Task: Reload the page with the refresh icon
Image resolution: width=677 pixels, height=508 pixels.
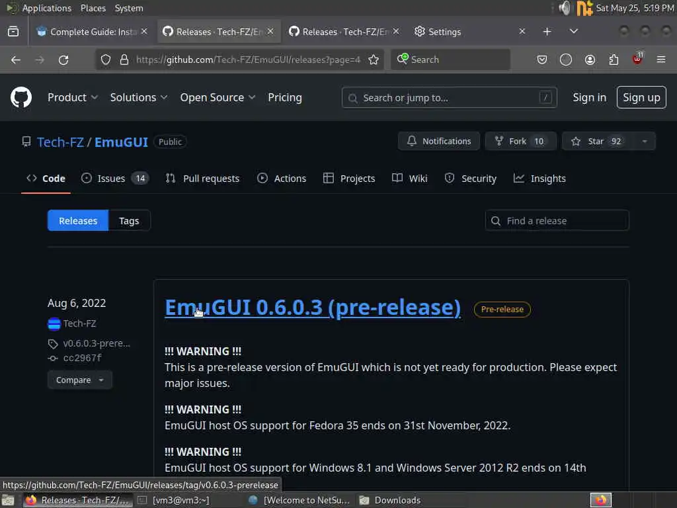Action: (x=63, y=60)
